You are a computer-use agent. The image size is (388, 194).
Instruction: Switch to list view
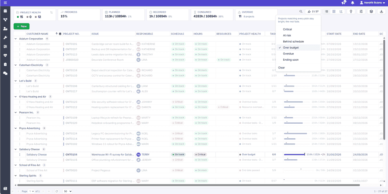tap(327, 11)
